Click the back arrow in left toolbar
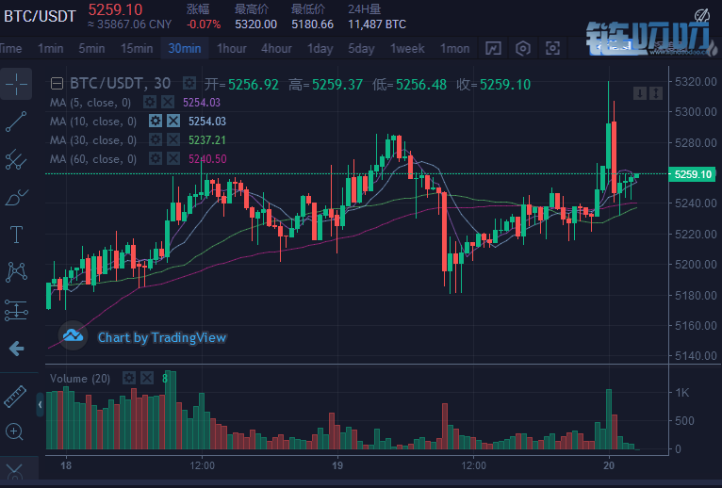Image resolution: width=722 pixels, height=488 pixels. click(16, 349)
